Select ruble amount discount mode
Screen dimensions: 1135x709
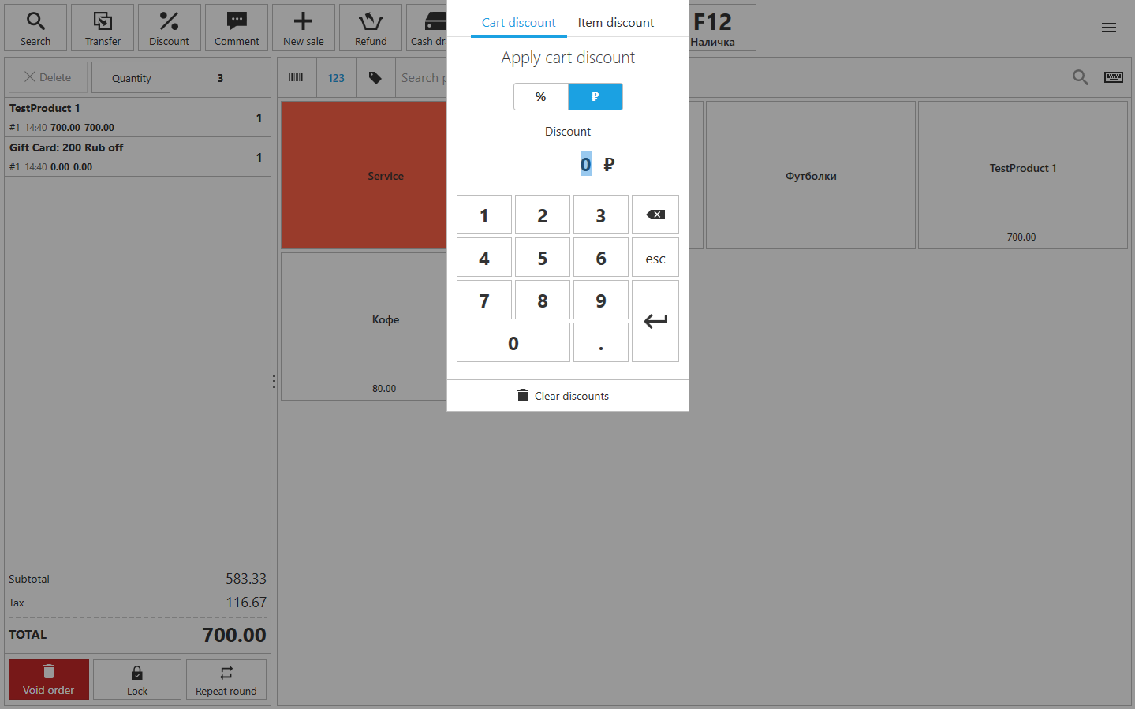[x=596, y=96]
